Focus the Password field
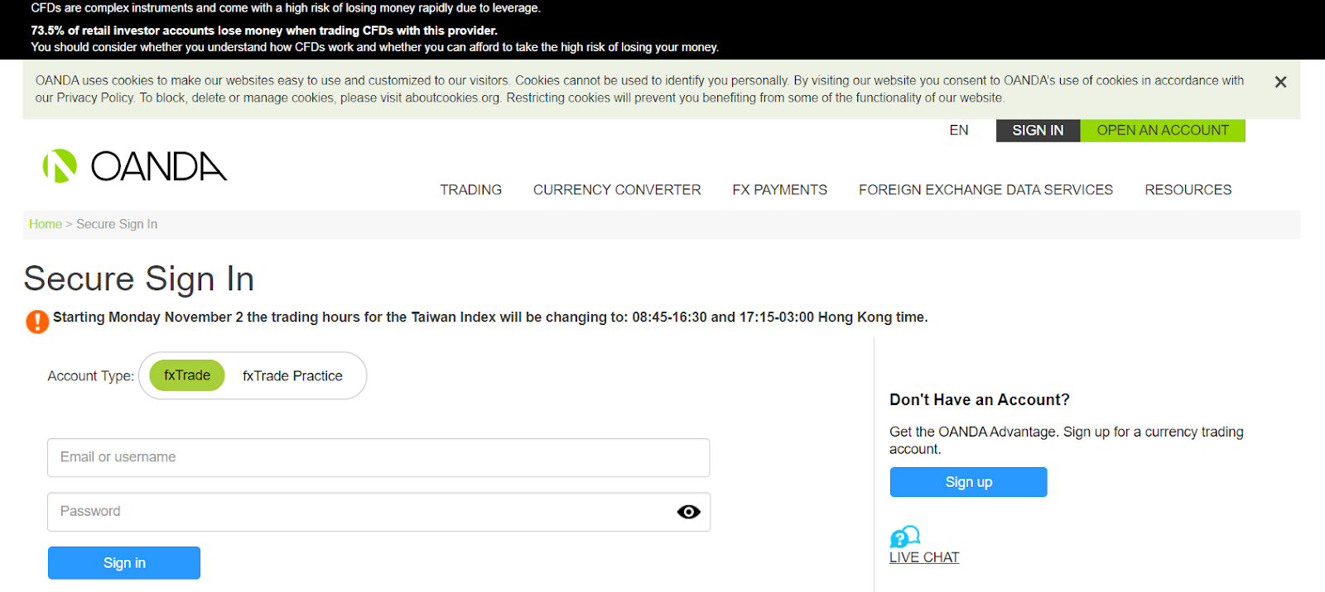This screenshot has height=592, width=1325. pos(378,512)
